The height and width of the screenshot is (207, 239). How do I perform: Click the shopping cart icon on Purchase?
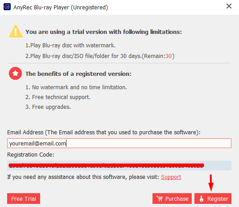(160, 199)
